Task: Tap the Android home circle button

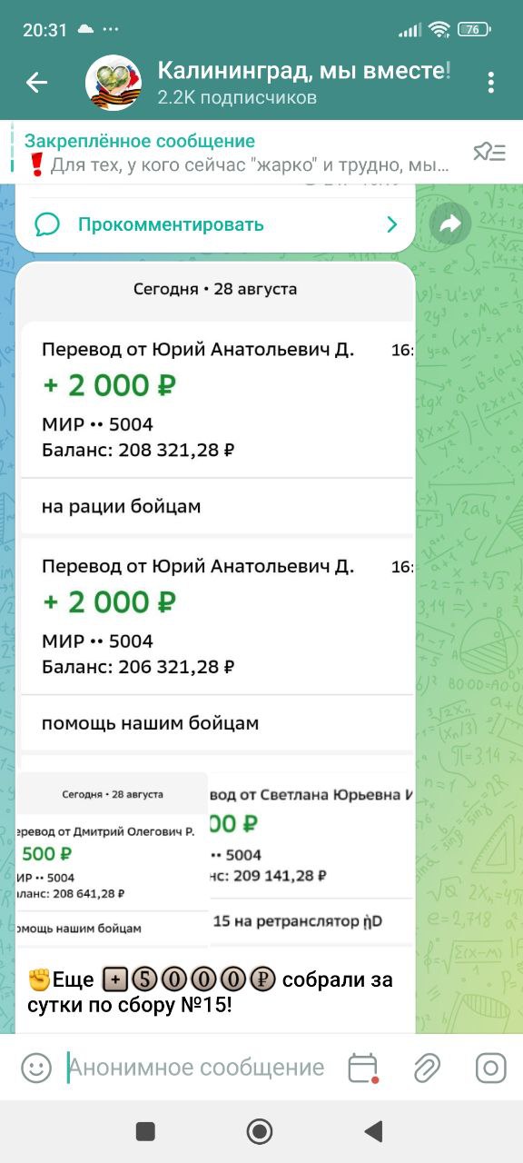Action: click(x=261, y=1131)
